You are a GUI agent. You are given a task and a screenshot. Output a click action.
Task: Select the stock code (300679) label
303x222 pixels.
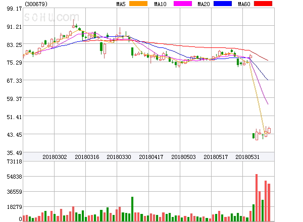(x=36, y=4)
